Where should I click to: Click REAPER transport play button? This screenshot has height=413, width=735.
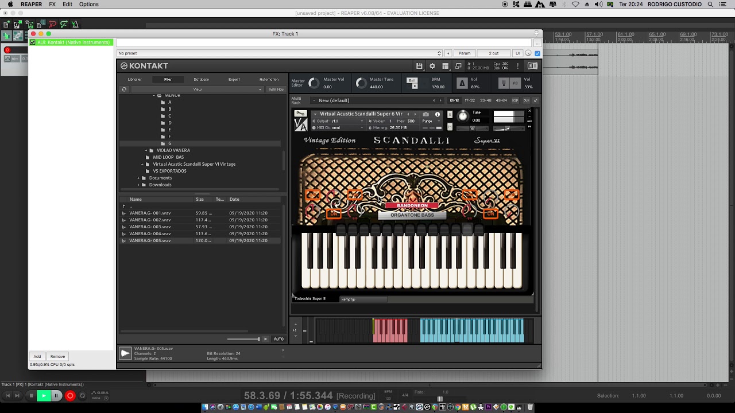tap(44, 395)
